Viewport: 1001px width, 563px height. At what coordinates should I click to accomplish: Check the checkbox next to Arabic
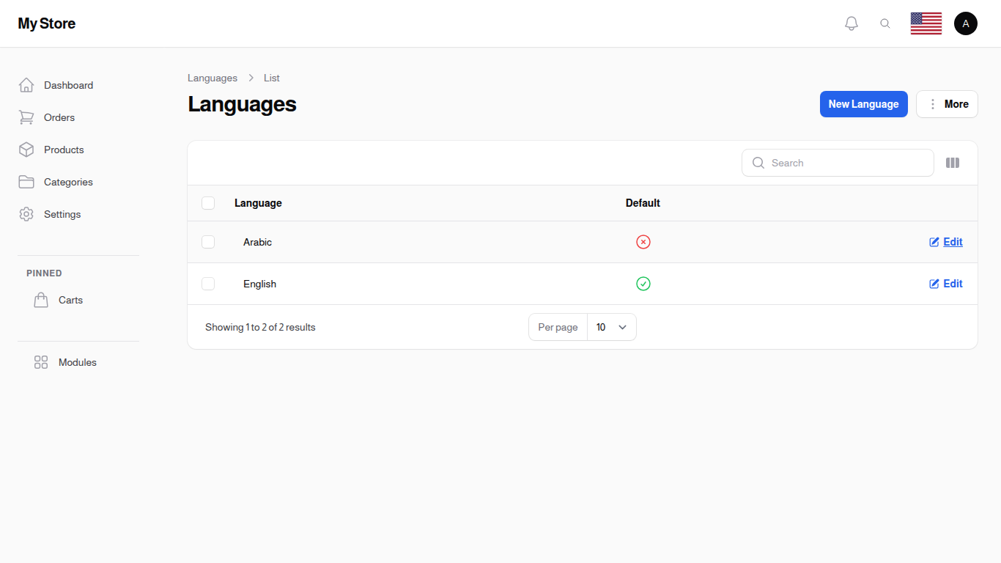(x=208, y=242)
